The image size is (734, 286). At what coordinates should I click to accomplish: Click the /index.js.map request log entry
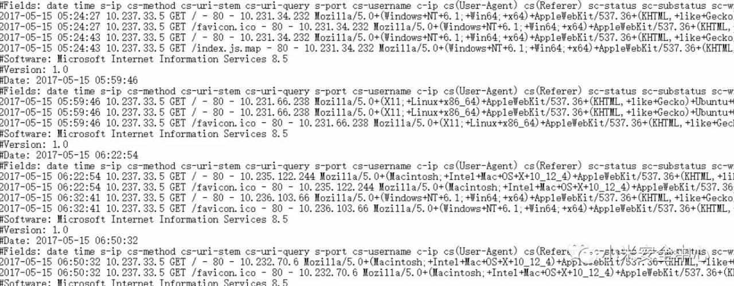(367, 48)
